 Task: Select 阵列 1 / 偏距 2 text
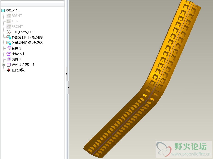click(x=23, y=65)
